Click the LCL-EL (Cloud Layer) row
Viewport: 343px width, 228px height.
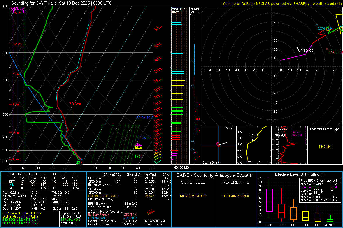click(x=130, y=196)
